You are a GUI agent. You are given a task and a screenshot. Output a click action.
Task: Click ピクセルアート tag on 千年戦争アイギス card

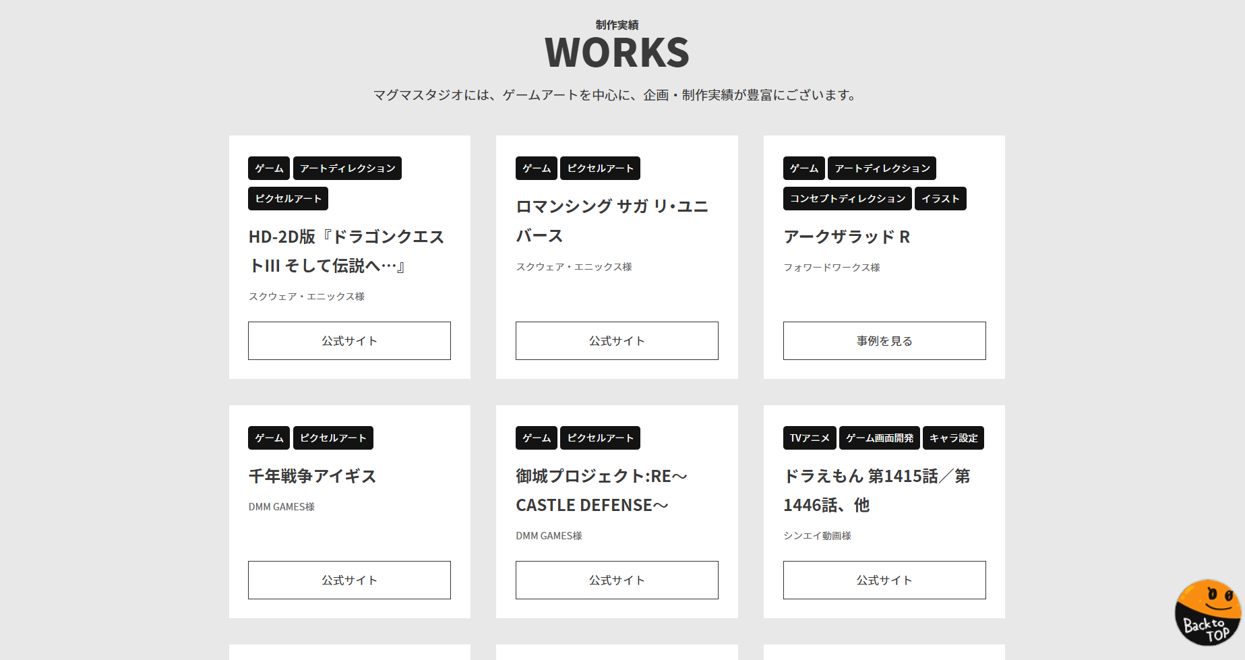point(333,438)
